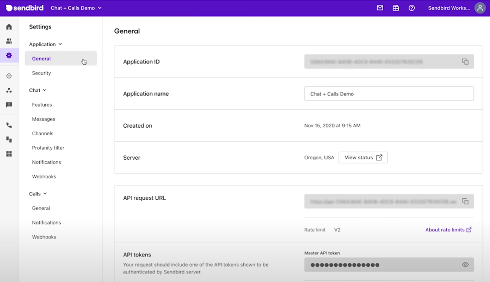The image size is (490, 282).
Task: Open the three-dots cluster icon in sidebar
Action: tap(9, 90)
